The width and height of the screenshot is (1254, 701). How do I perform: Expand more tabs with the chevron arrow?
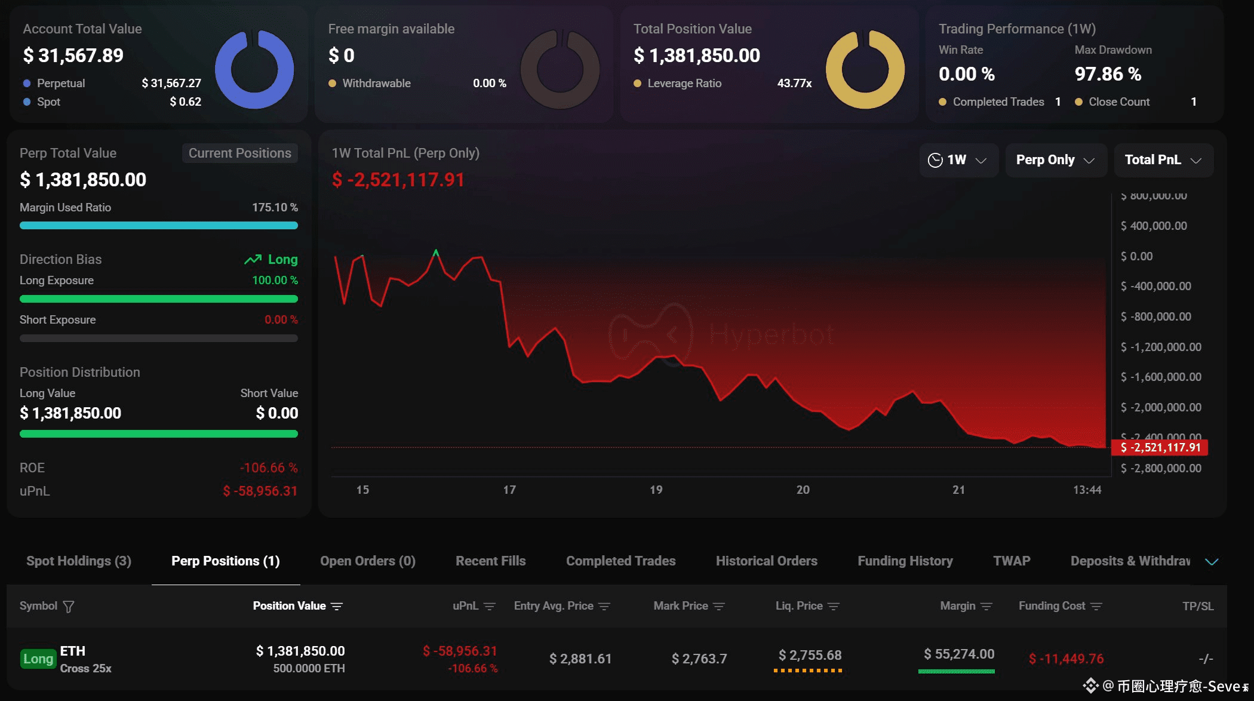(x=1212, y=561)
